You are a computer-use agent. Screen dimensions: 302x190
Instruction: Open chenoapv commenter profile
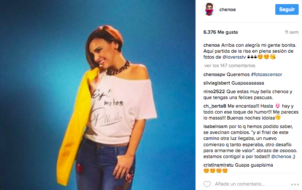tap(214, 75)
